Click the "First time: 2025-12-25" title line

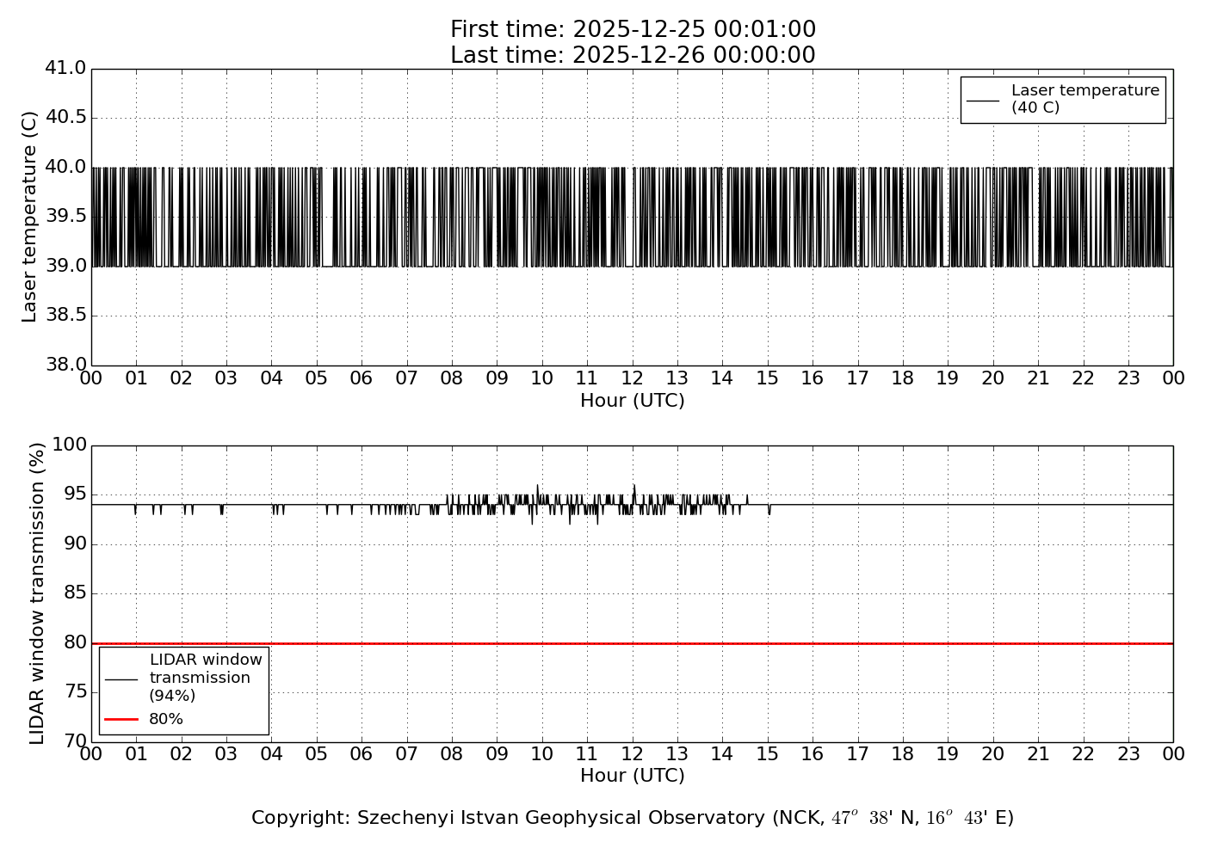pos(633,30)
